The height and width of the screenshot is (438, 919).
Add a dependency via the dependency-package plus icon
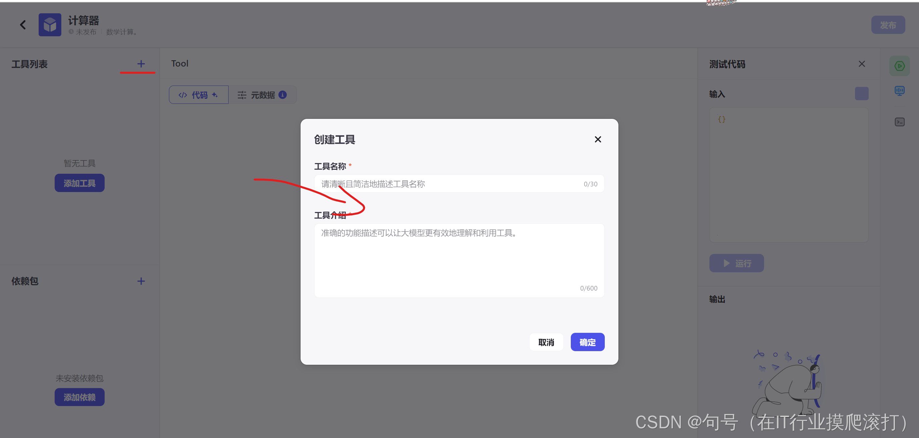point(141,281)
